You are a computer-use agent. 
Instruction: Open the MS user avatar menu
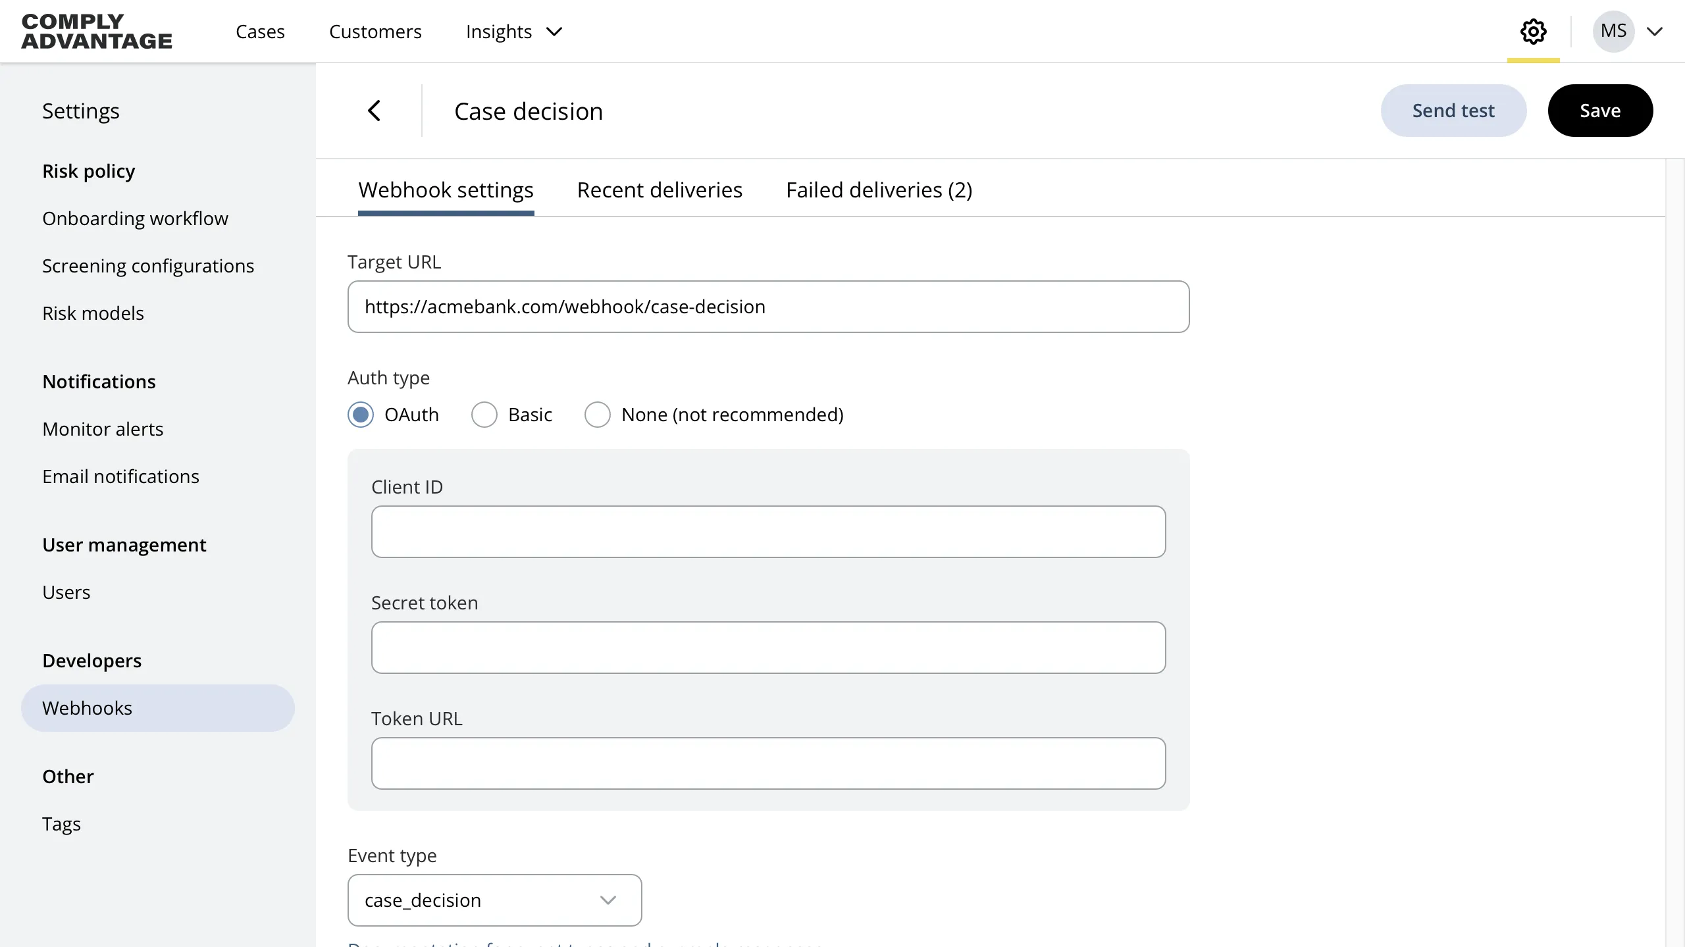tap(1615, 31)
